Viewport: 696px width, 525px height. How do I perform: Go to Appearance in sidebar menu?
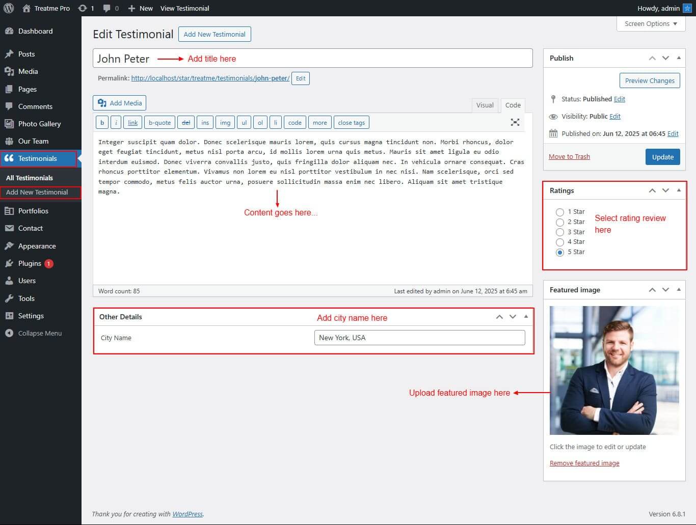click(x=37, y=246)
